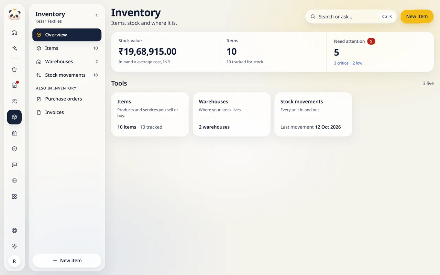Follow the '3 critical · 2 low' link

pyautogui.click(x=348, y=63)
